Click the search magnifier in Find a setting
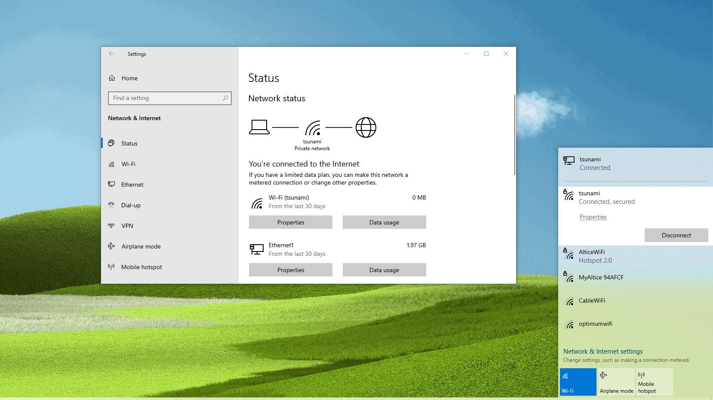Image resolution: width=713 pixels, height=400 pixels. pos(225,98)
